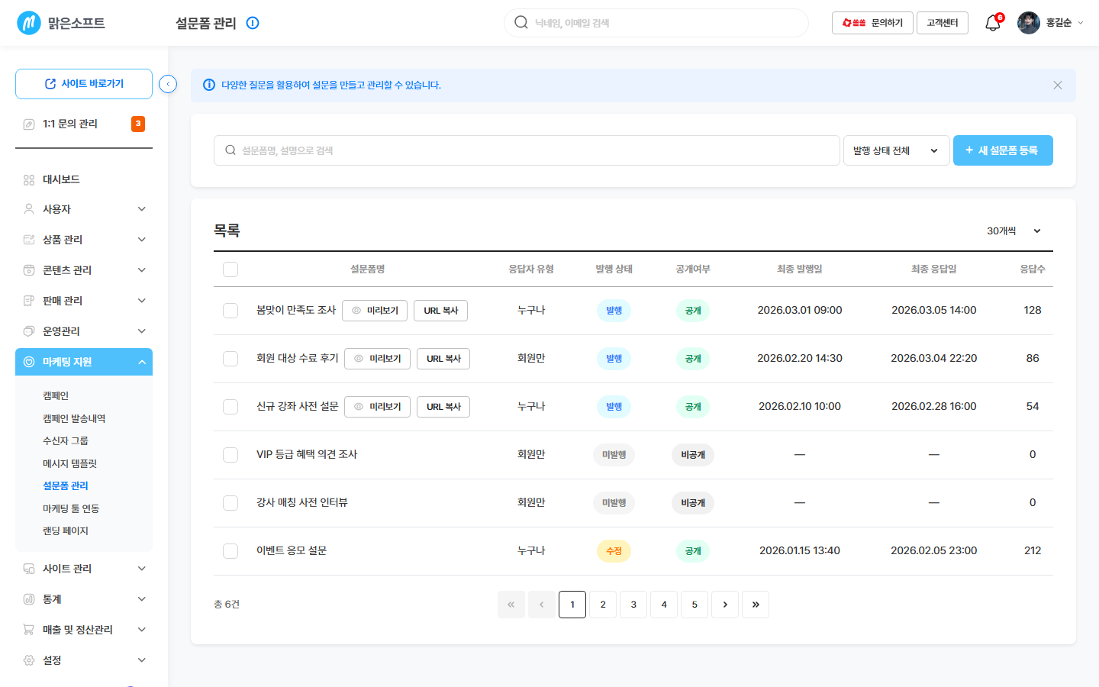Open the 발행 상태 전체 dropdown
This screenshot has height=687, width=1099.
click(896, 150)
